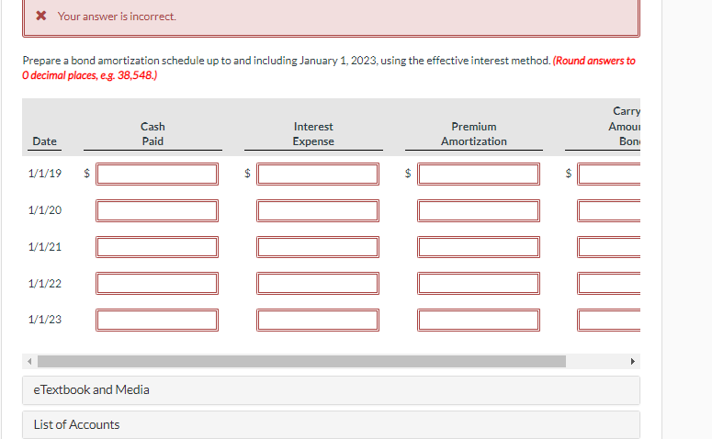Viewport: 712px width, 439px height.
Task: Click Premium Amortization field for 1/1/21
Action: click(x=479, y=247)
